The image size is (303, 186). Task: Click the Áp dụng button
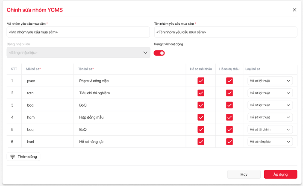click(280, 174)
